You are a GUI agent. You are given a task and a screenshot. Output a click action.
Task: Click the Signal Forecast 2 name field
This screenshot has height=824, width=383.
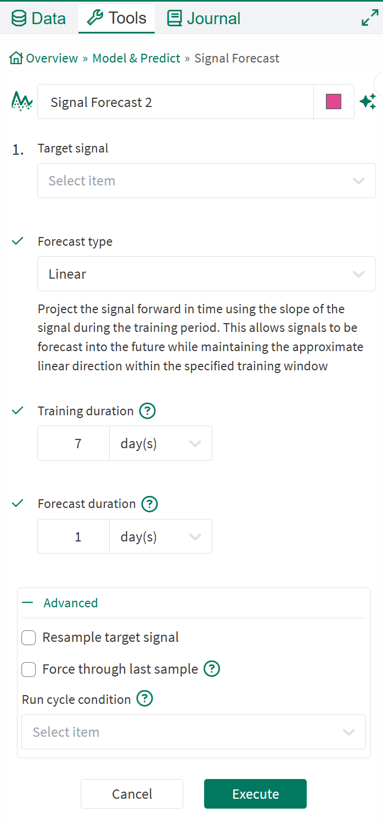(x=176, y=102)
